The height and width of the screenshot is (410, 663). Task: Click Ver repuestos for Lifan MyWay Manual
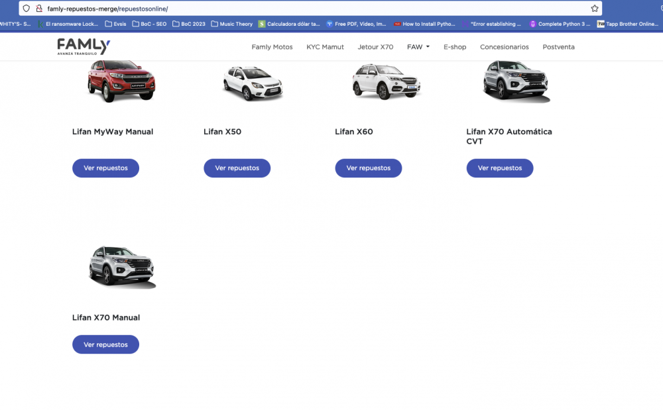tap(105, 168)
